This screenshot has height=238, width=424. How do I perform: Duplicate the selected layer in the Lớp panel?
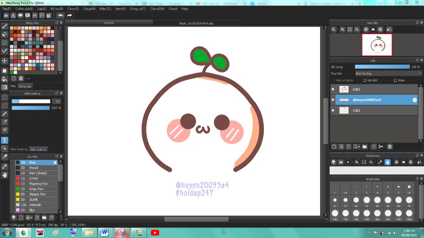tap(373, 147)
